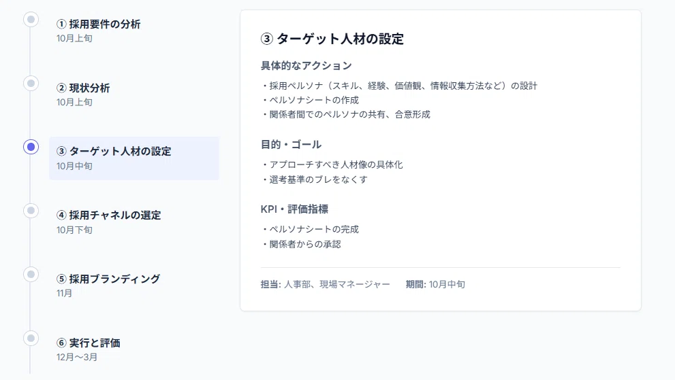
Task: Open step ② 現状分析
Action: click(x=134, y=94)
